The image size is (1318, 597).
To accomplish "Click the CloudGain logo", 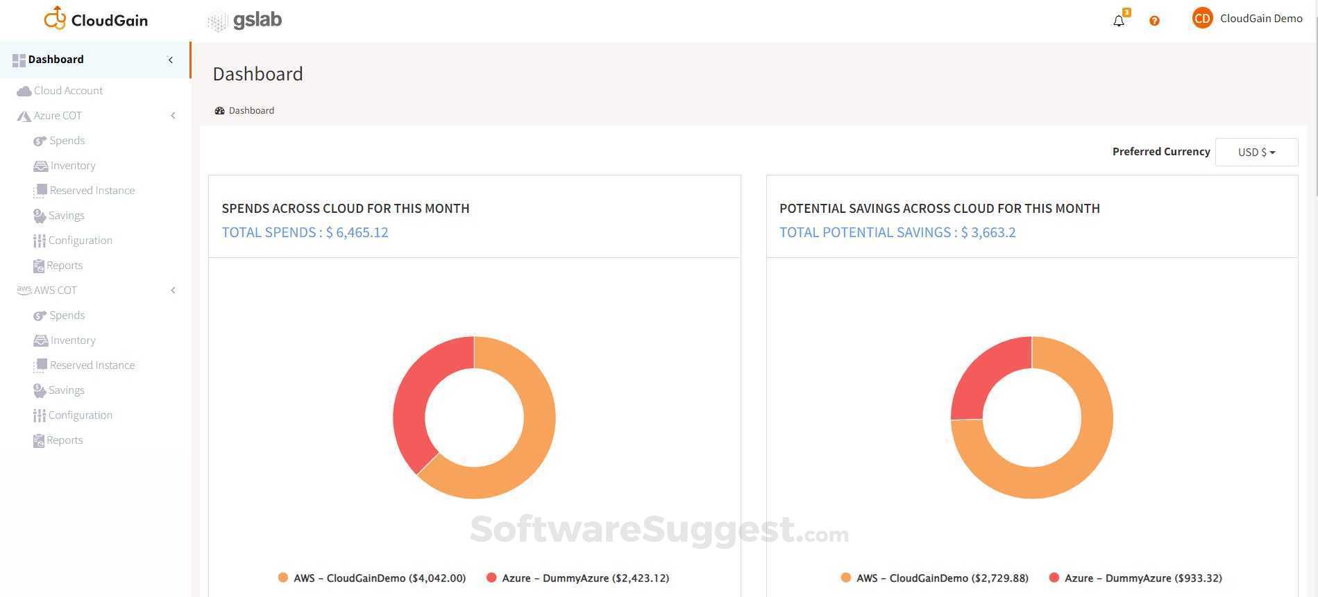I will pyautogui.click(x=96, y=19).
